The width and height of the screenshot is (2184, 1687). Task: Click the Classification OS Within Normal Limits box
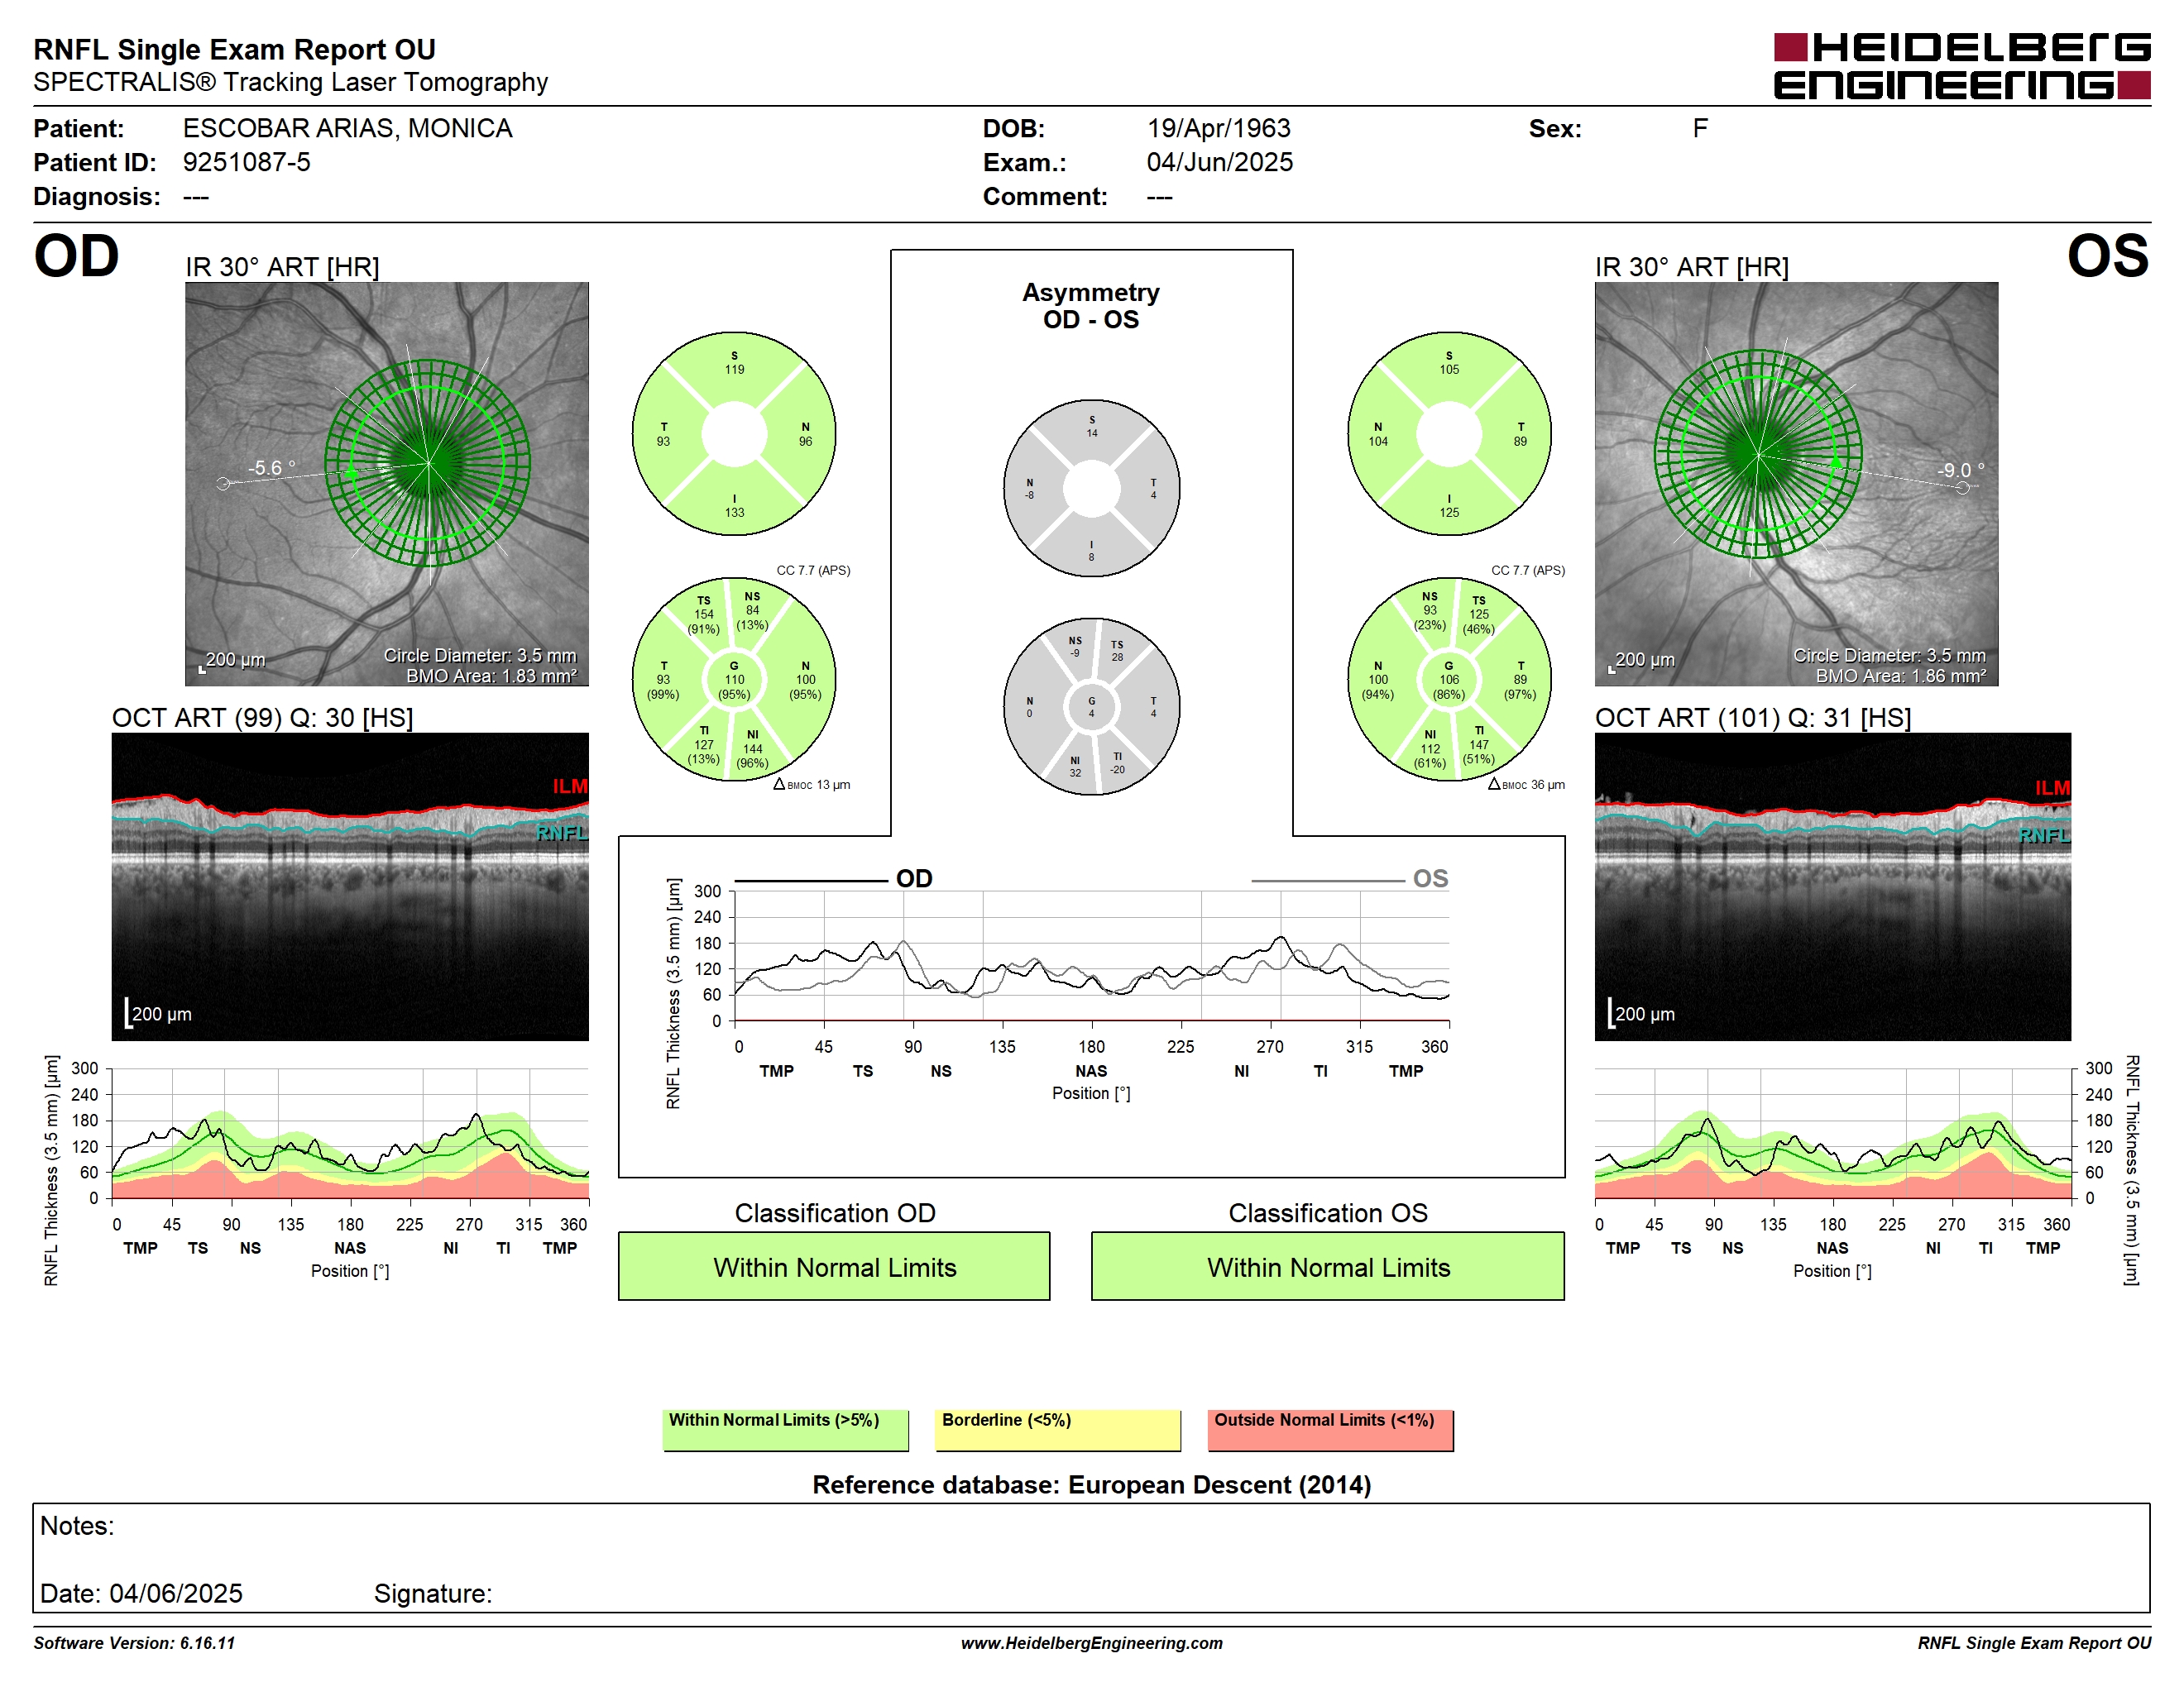click(x=1327, y=1266)
